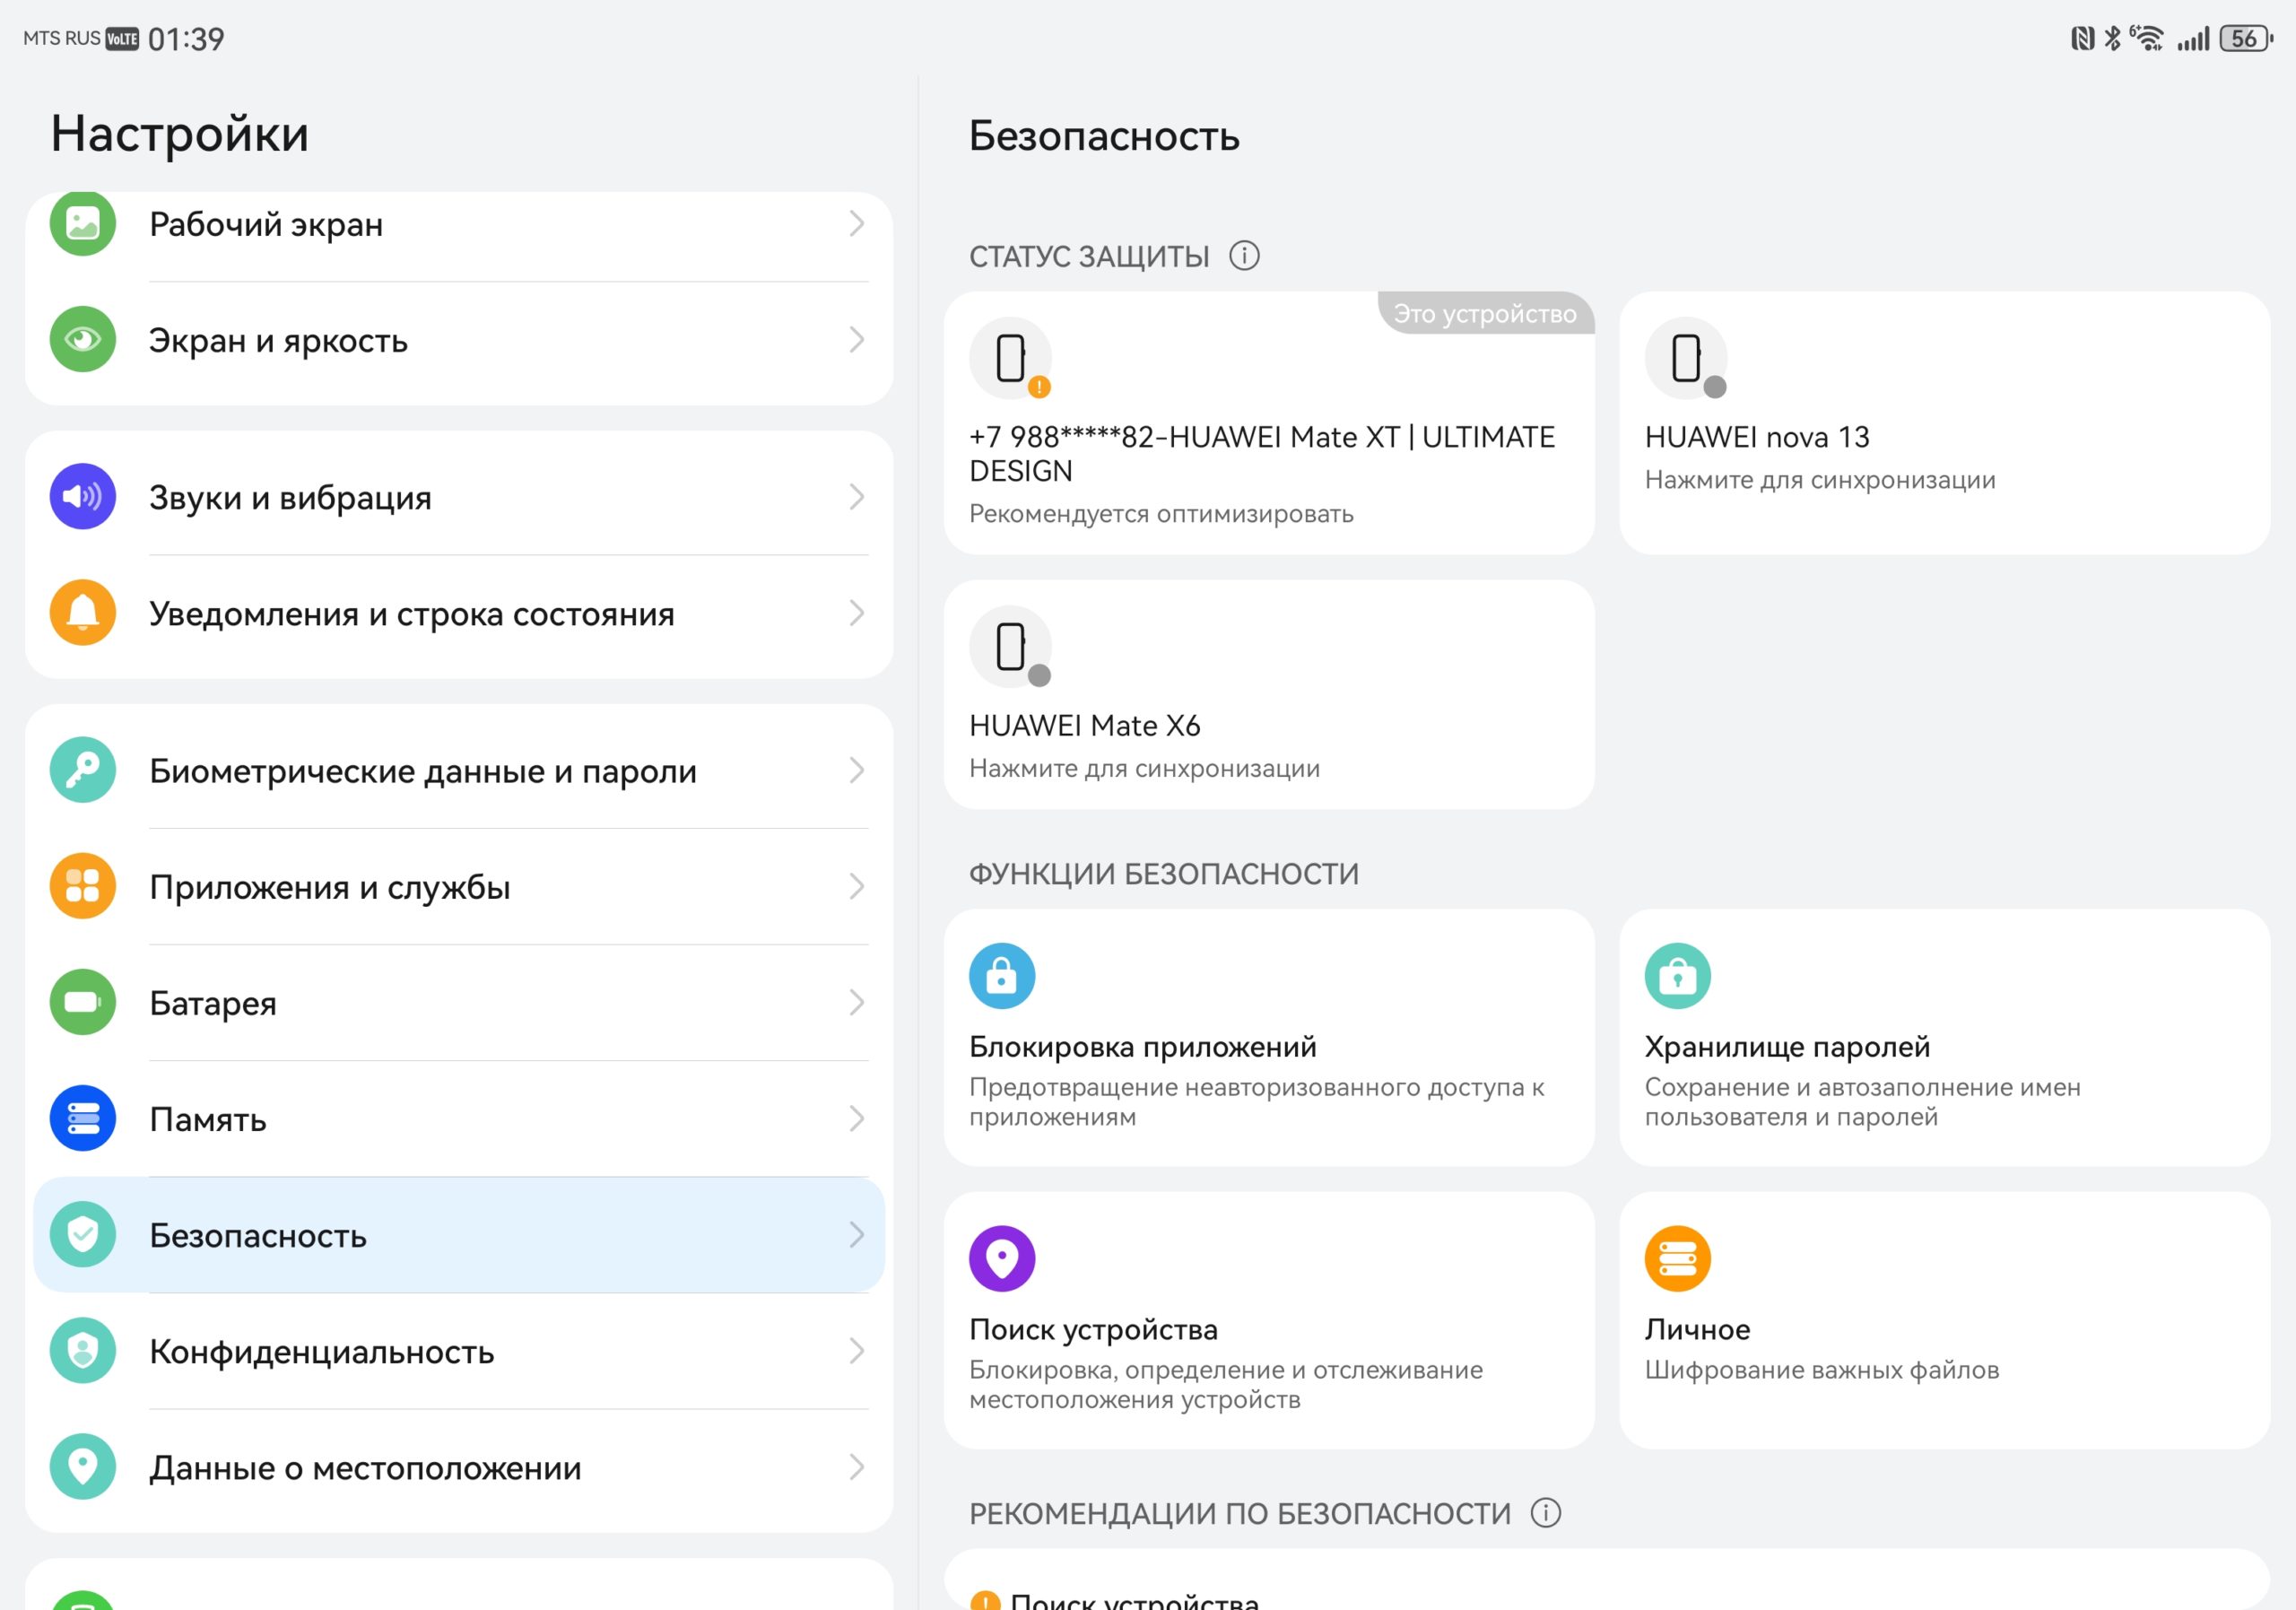Sync HUAWEI nova 13 via Нажмите для синхронизации

click(x=1820, y=480)
